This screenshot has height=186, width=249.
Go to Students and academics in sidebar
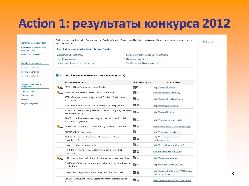tap(31, 54)
